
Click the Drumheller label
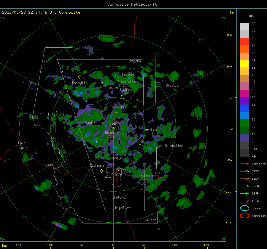coord(174,146)
